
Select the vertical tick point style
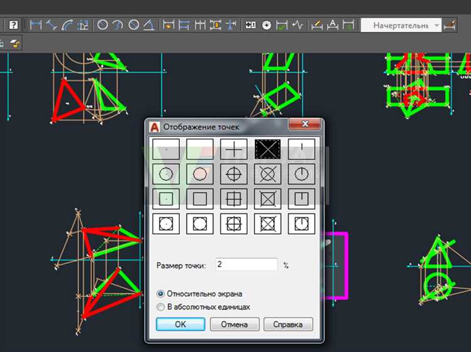(301, 149)
